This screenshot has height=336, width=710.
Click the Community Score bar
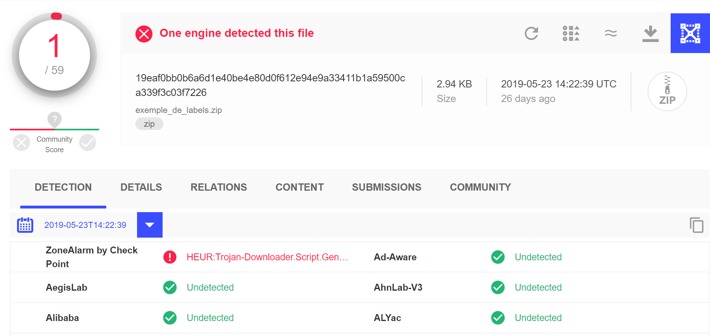pos(54,130)
